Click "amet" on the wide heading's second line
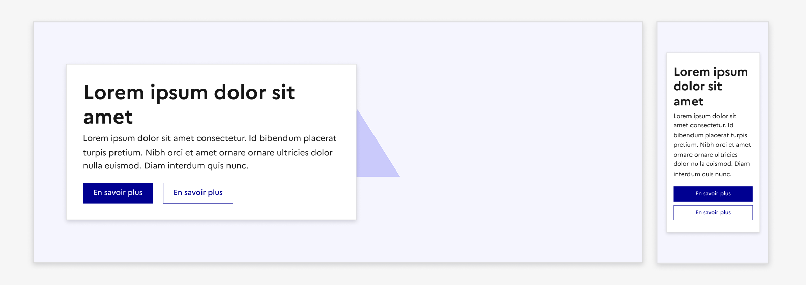806x285 pixels. coord(108,118)
